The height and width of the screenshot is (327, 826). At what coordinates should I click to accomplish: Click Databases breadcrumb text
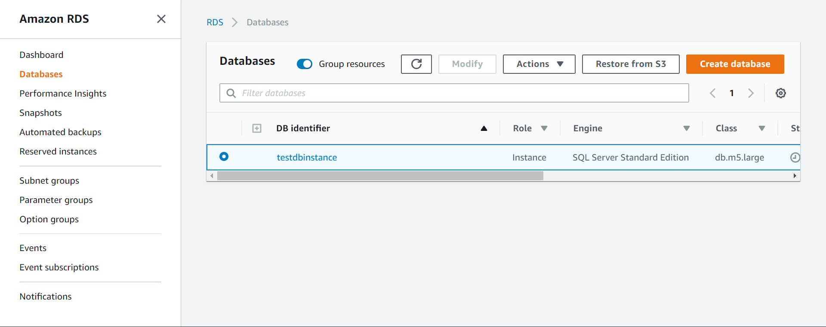[x=268, y=22]
